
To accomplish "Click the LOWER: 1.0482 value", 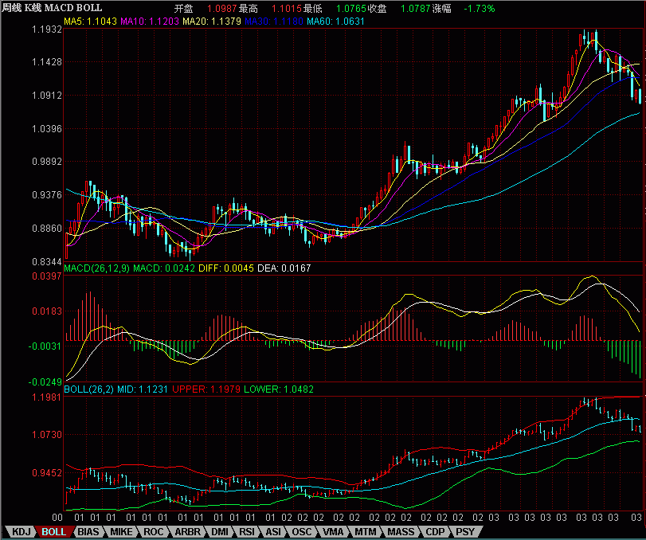I will pos(279,389).
